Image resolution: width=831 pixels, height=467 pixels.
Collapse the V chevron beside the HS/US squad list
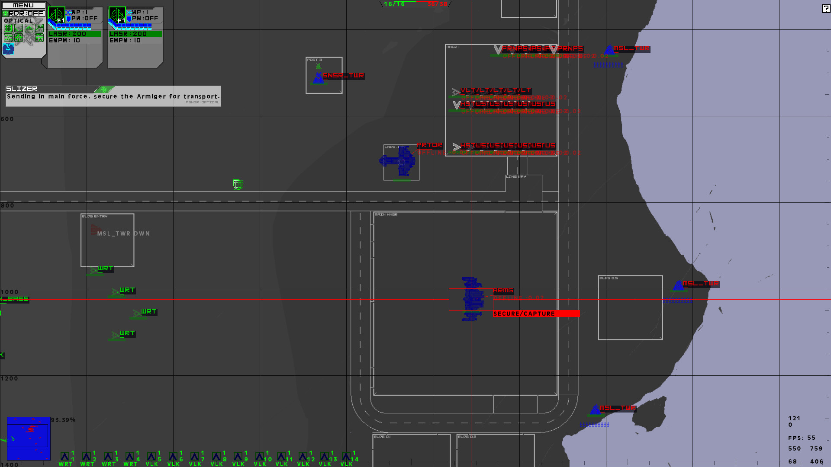tap(456, 105)
